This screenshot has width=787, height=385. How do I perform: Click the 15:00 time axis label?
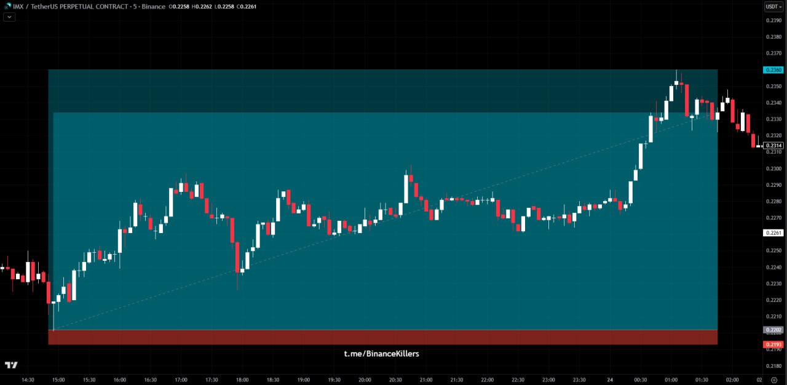[58, 380]
